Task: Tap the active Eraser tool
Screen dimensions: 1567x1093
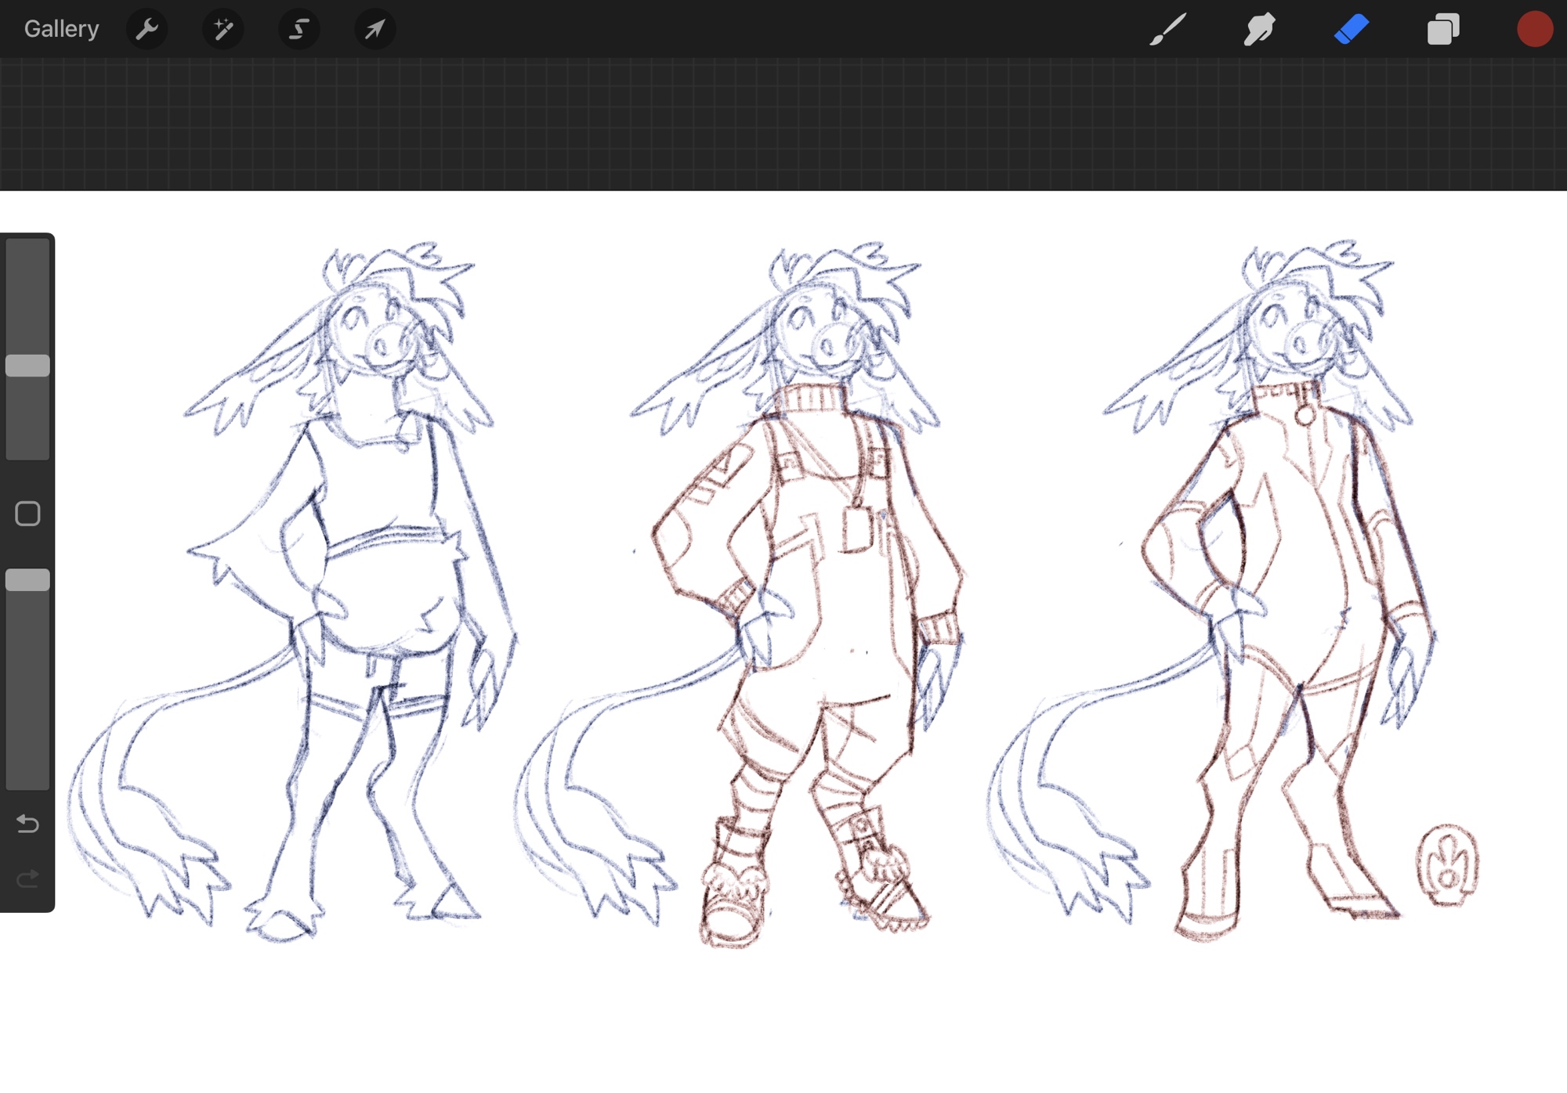Action: (1351, 29)
